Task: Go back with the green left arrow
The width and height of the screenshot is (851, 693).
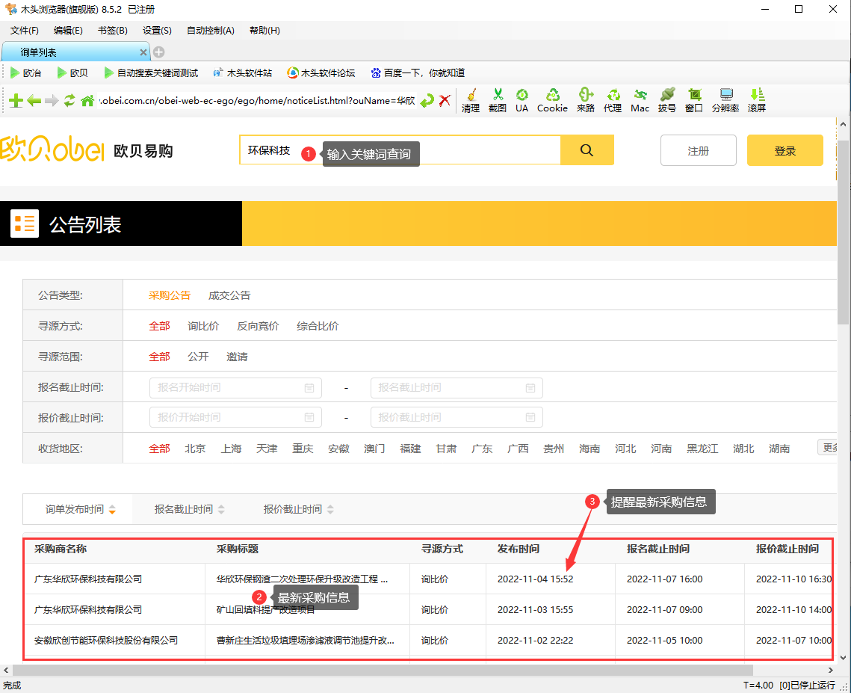Action: coord(34,100)
